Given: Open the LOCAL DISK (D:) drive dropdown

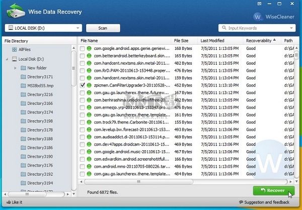Looking at the screenshot, I should coord(78,28).
